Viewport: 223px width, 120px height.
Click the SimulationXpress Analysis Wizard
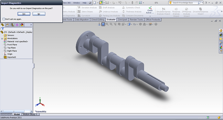pos(164,11)
